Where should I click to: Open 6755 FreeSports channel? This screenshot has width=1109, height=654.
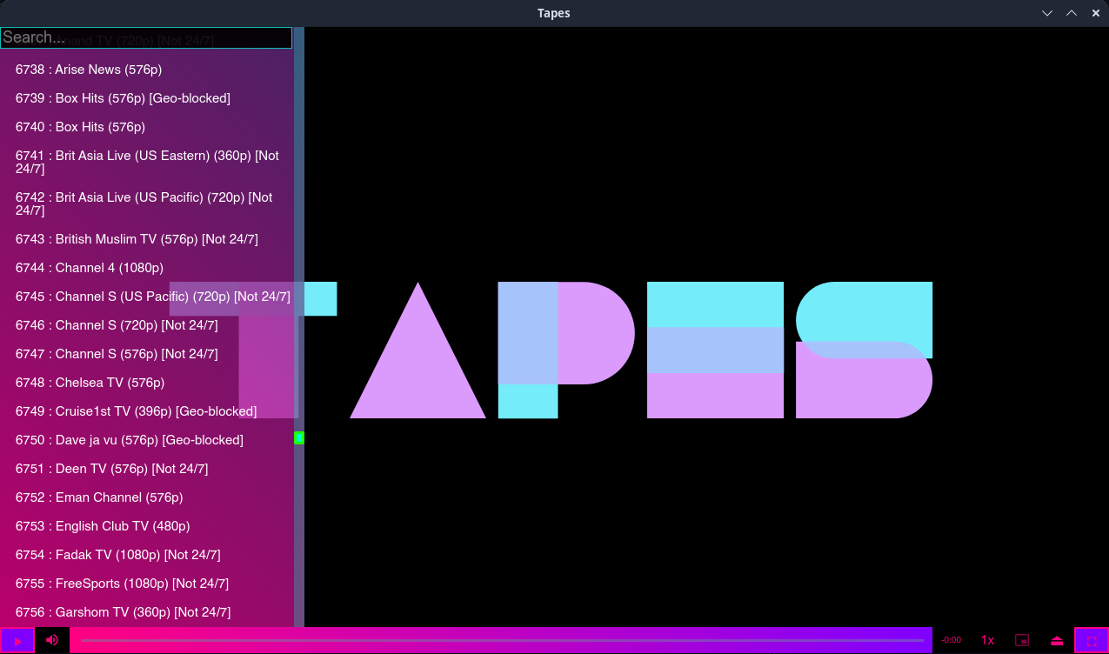pos(147,584)
